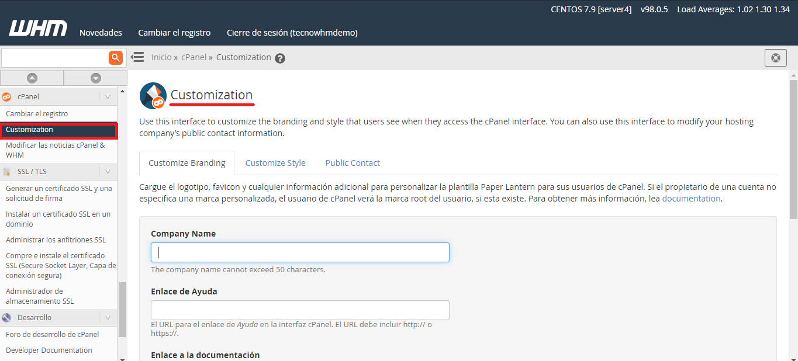Focus the Enlace de Ayuda input field
The width and height of the screenshot is (798, 361).
pyautogui.click(x=300, y=310)
